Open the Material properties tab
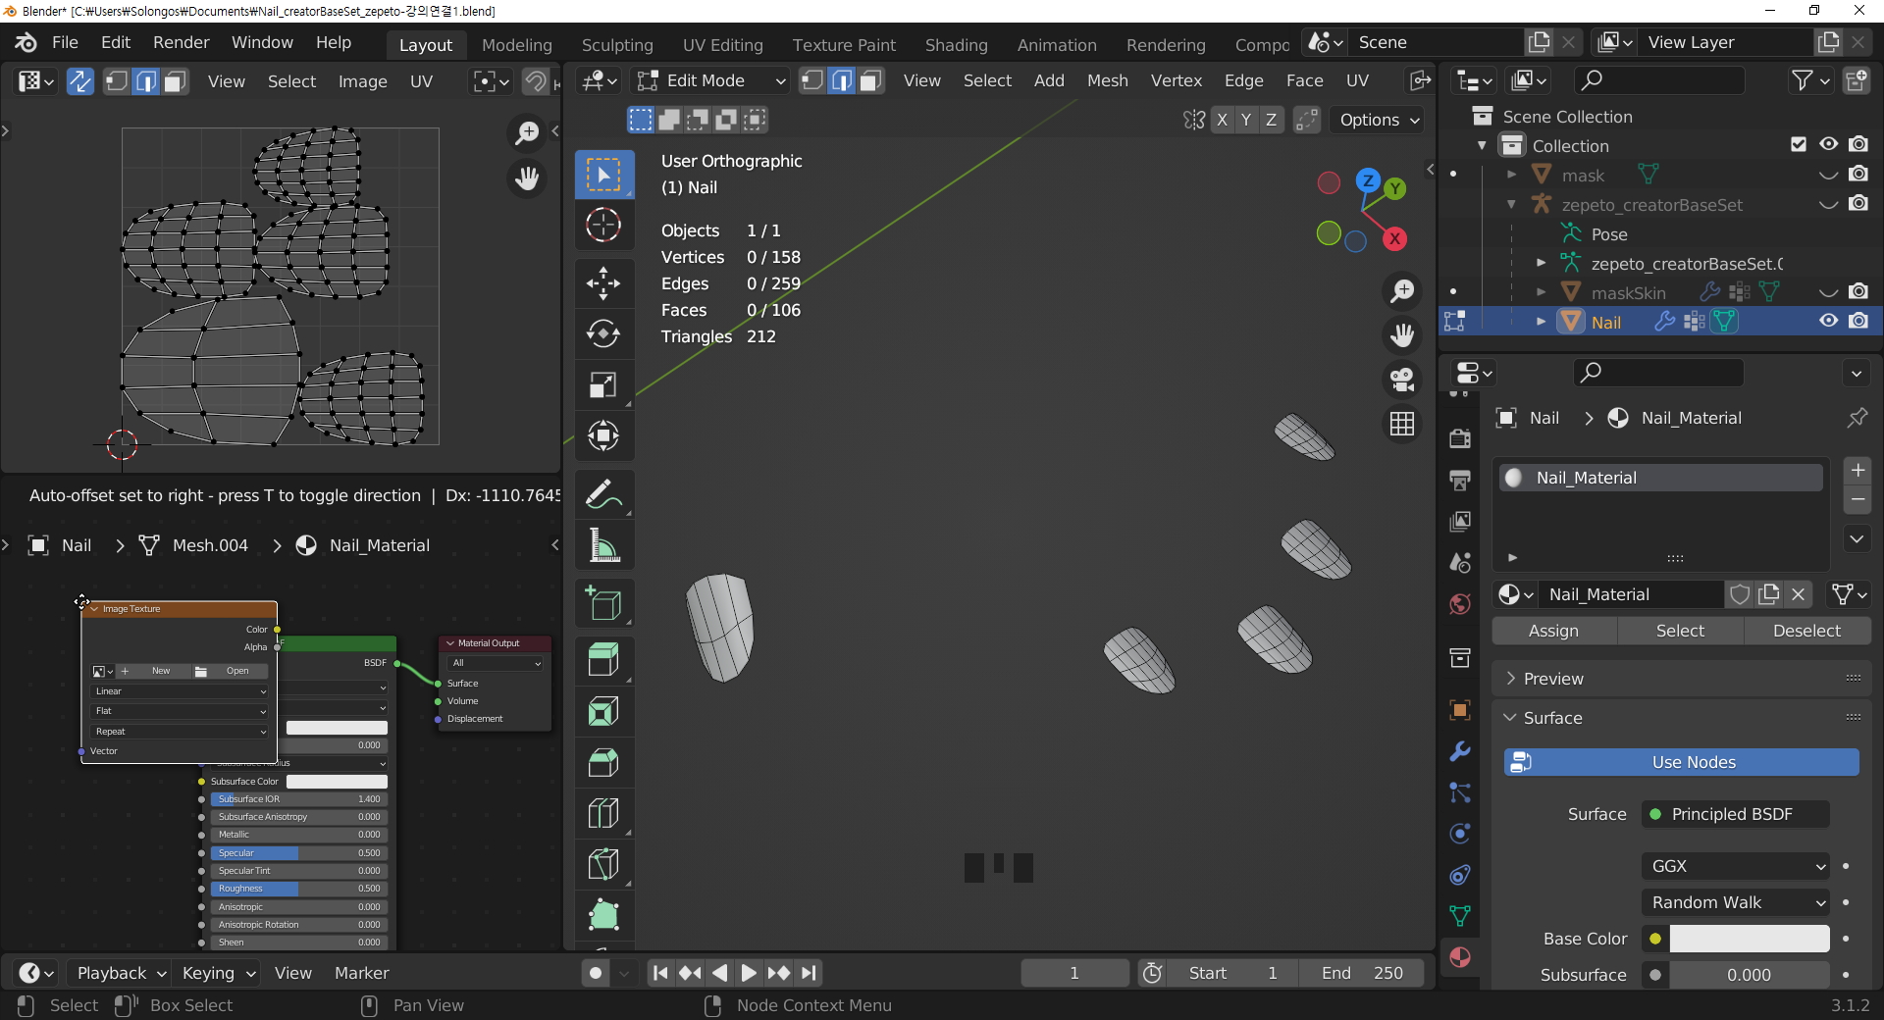Image resolution: width=1884 pixels, height=1020 pixels. [x=1460, y=957]
